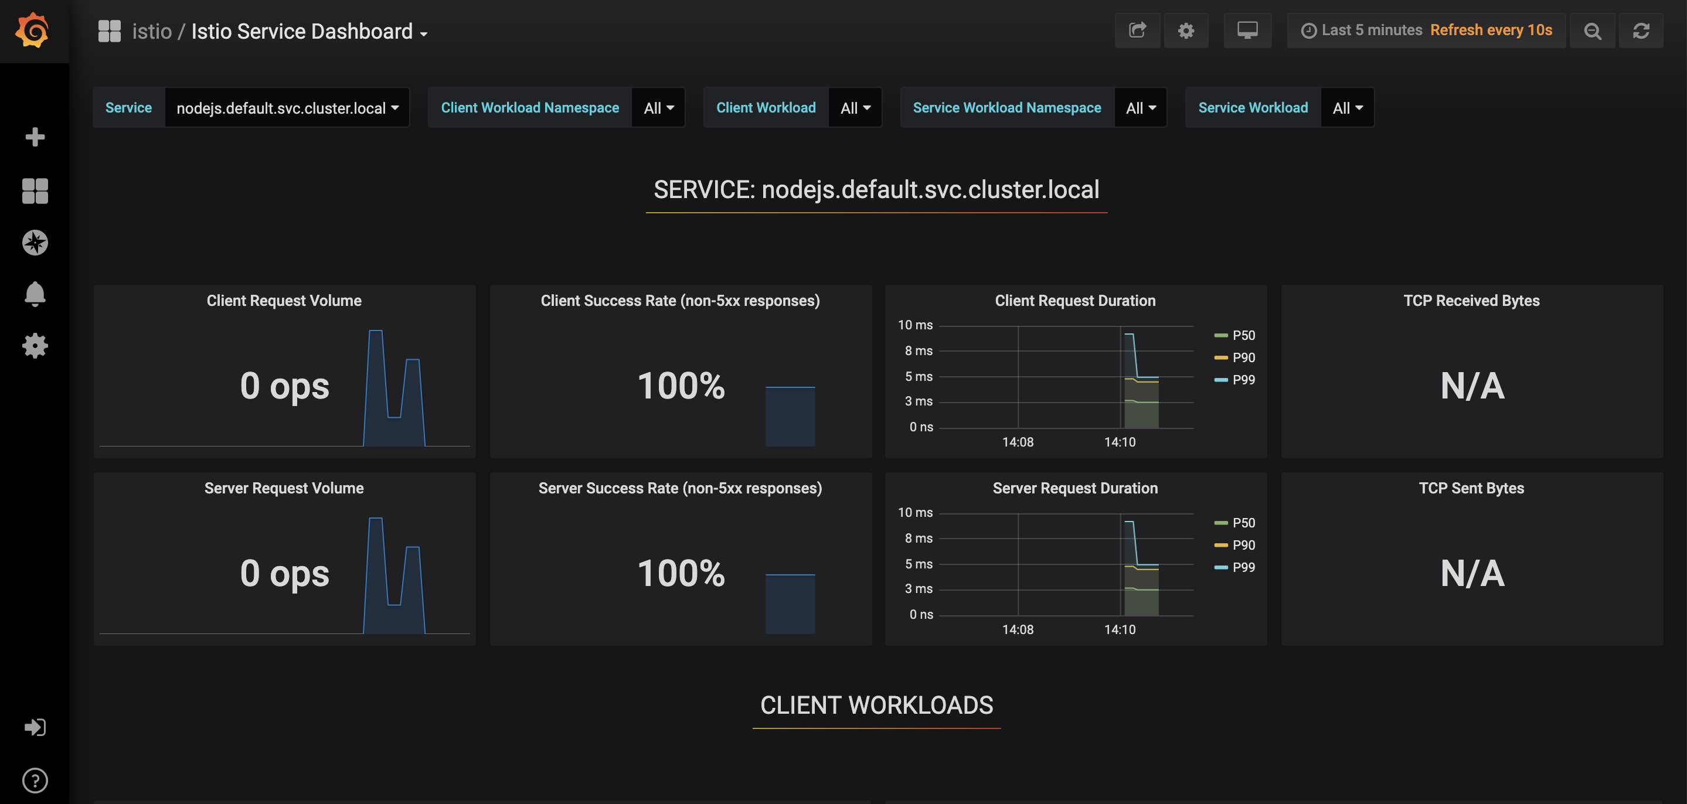Open the Help question mark icon
This screenshot has width=1687, height=804.
(35, 780)
